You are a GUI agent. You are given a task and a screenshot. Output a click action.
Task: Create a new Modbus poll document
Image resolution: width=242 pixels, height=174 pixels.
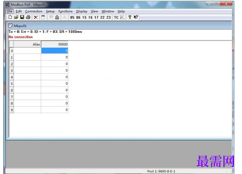tap(10, 17)
